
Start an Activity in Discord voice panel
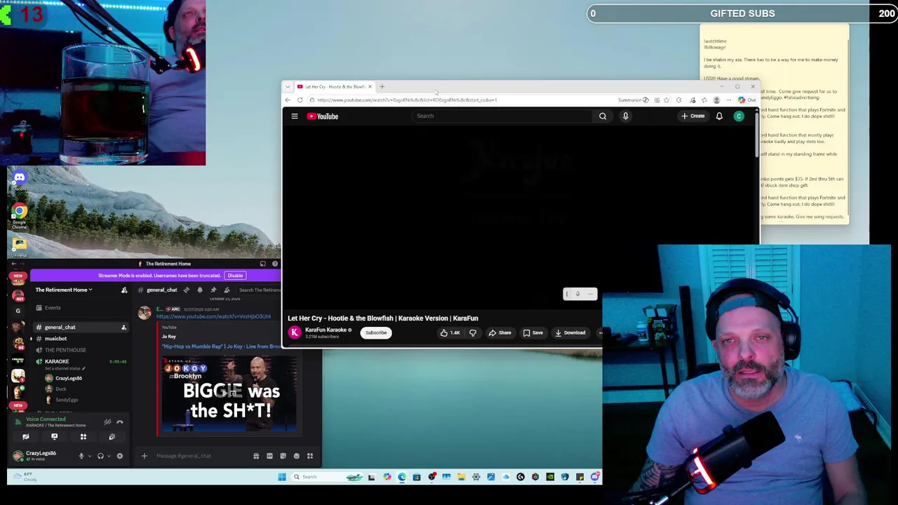83,437
